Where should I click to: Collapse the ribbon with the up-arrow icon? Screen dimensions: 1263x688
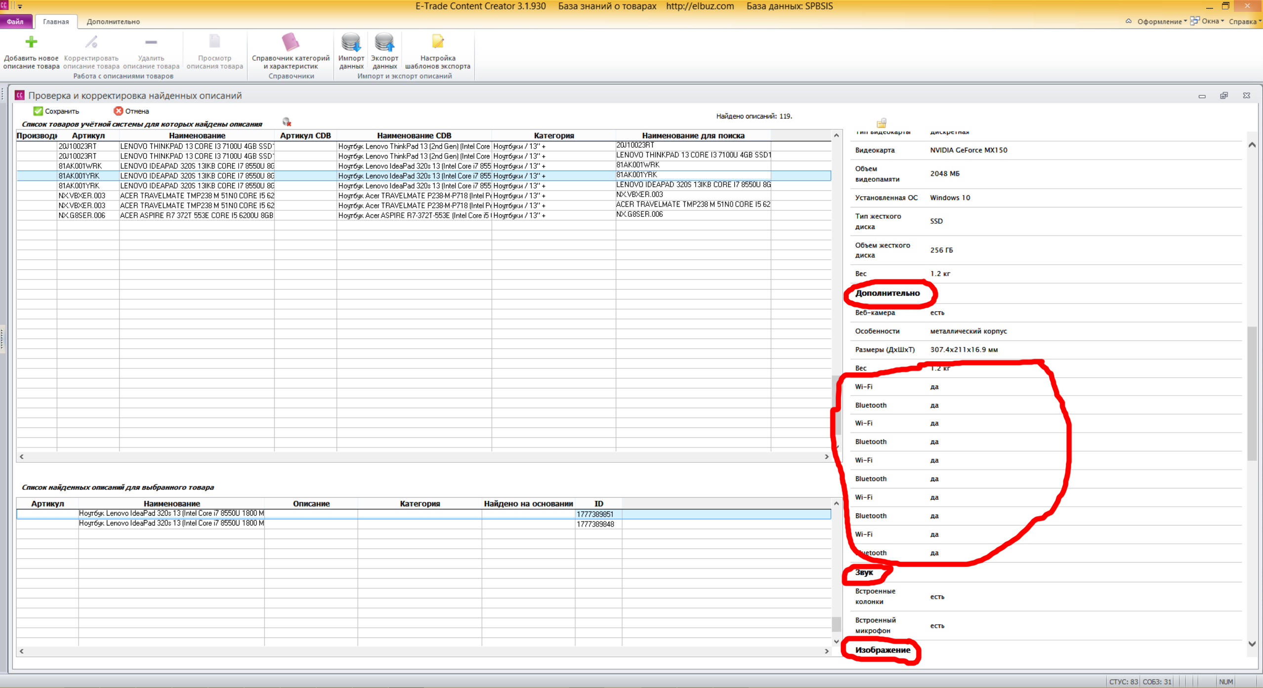[1129, 21]
